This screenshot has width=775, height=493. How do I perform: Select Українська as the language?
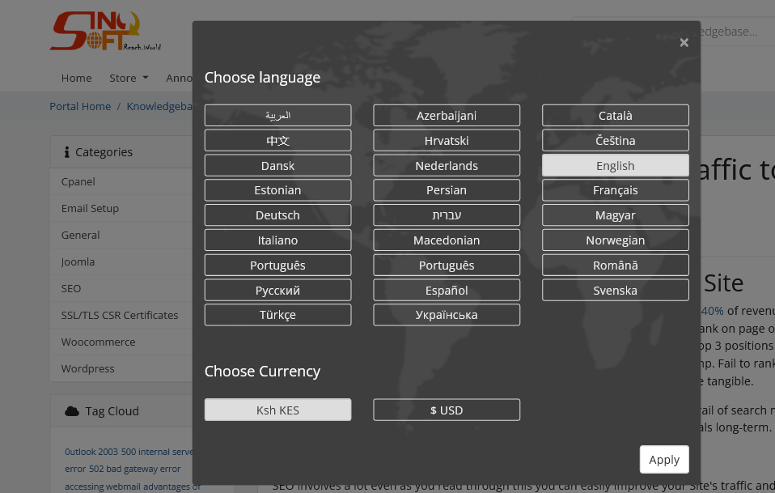(x=446, y=314)
